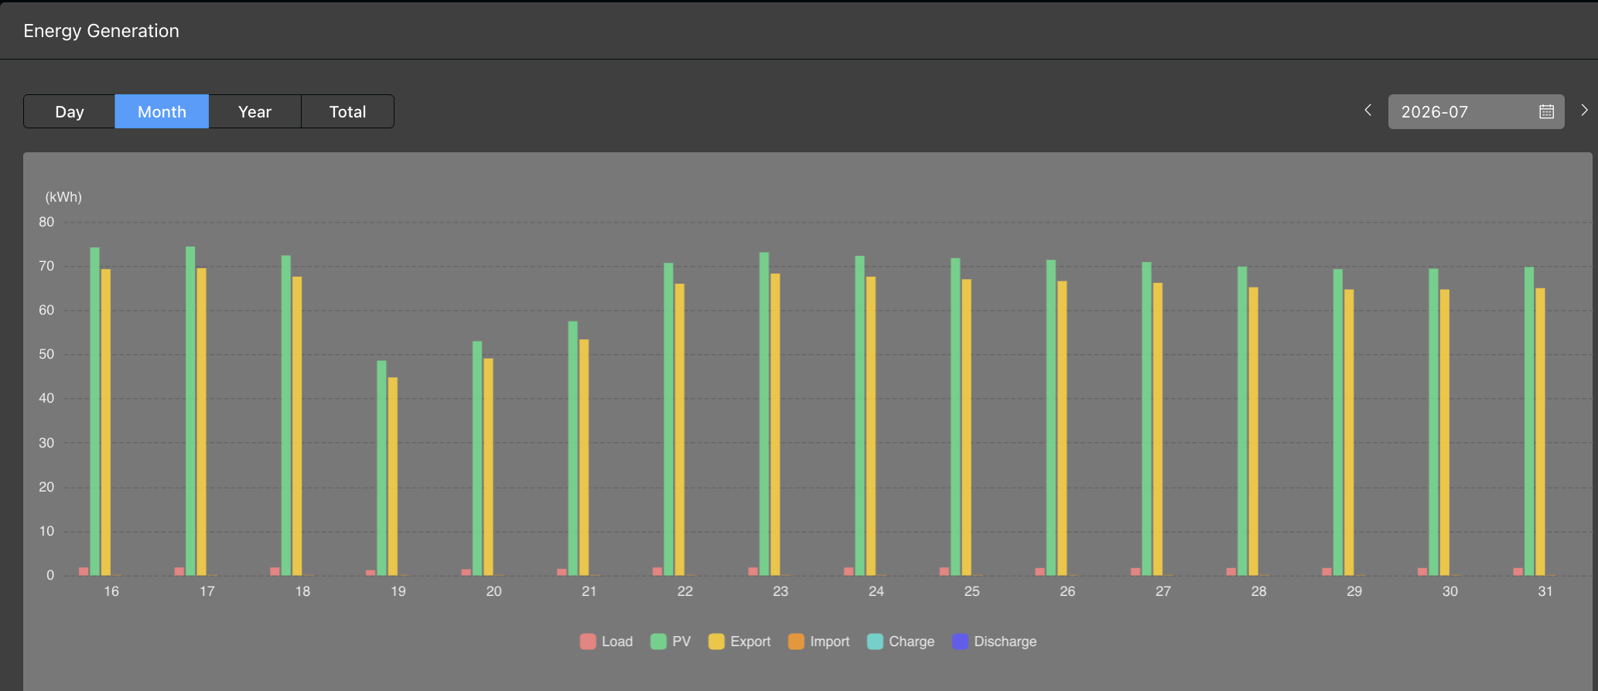This screenshot has height=691, width=1598.
Task: Click the yellow Export bar for day 23
Action: pos(775,424)
